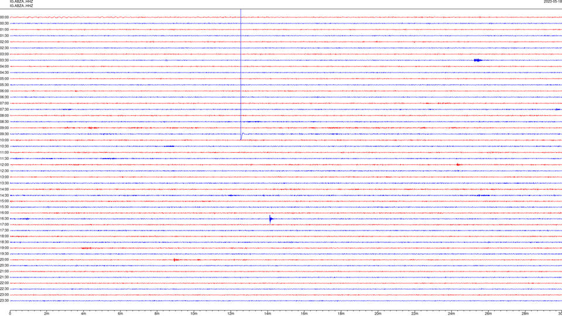Select the 28m axis tick label
The image size is (562, 316).
pyautogui.click(x=525, y=314)
